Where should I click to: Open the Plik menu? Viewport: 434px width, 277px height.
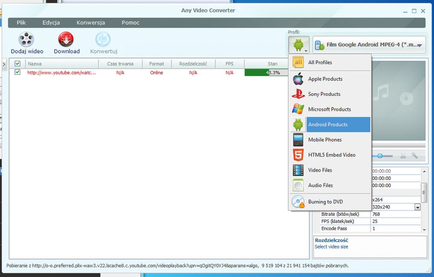[21, 23]
